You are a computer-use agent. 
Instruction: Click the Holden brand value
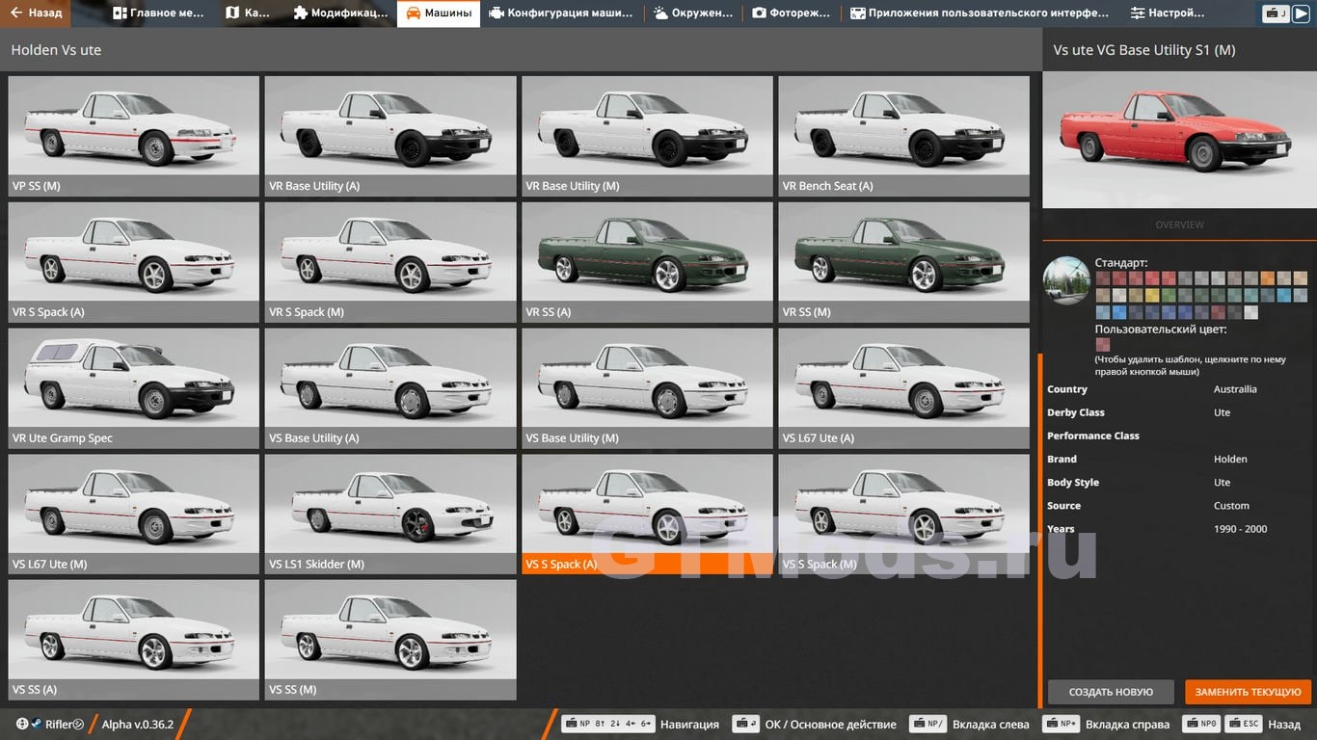(1230, 460)
